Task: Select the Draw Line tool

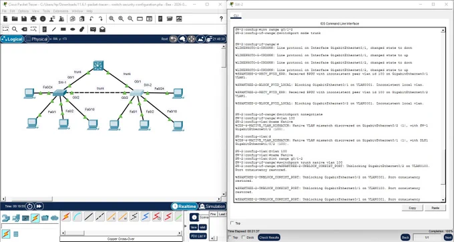Action: click(54, 29)
